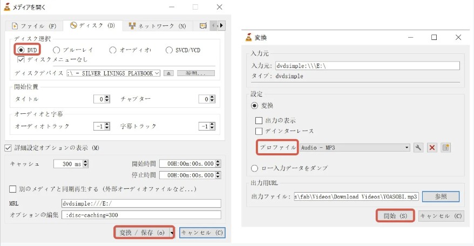Click the output file field ending in YOASOBI.mp3
The image size is (474, 246).
(356, 196)
